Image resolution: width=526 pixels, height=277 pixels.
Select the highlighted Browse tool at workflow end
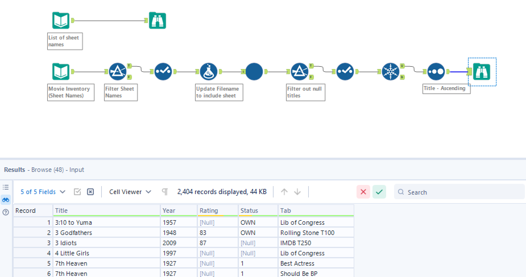click(481, 72)
